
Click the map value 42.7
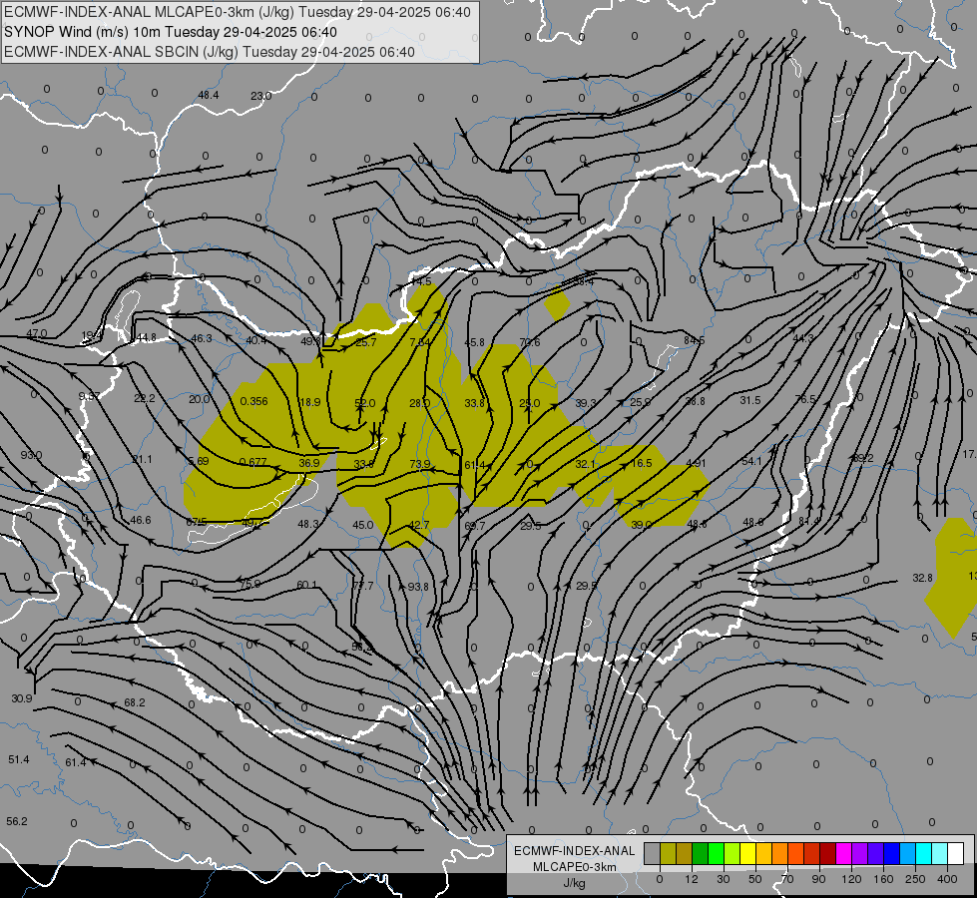[x=419, y=525]
